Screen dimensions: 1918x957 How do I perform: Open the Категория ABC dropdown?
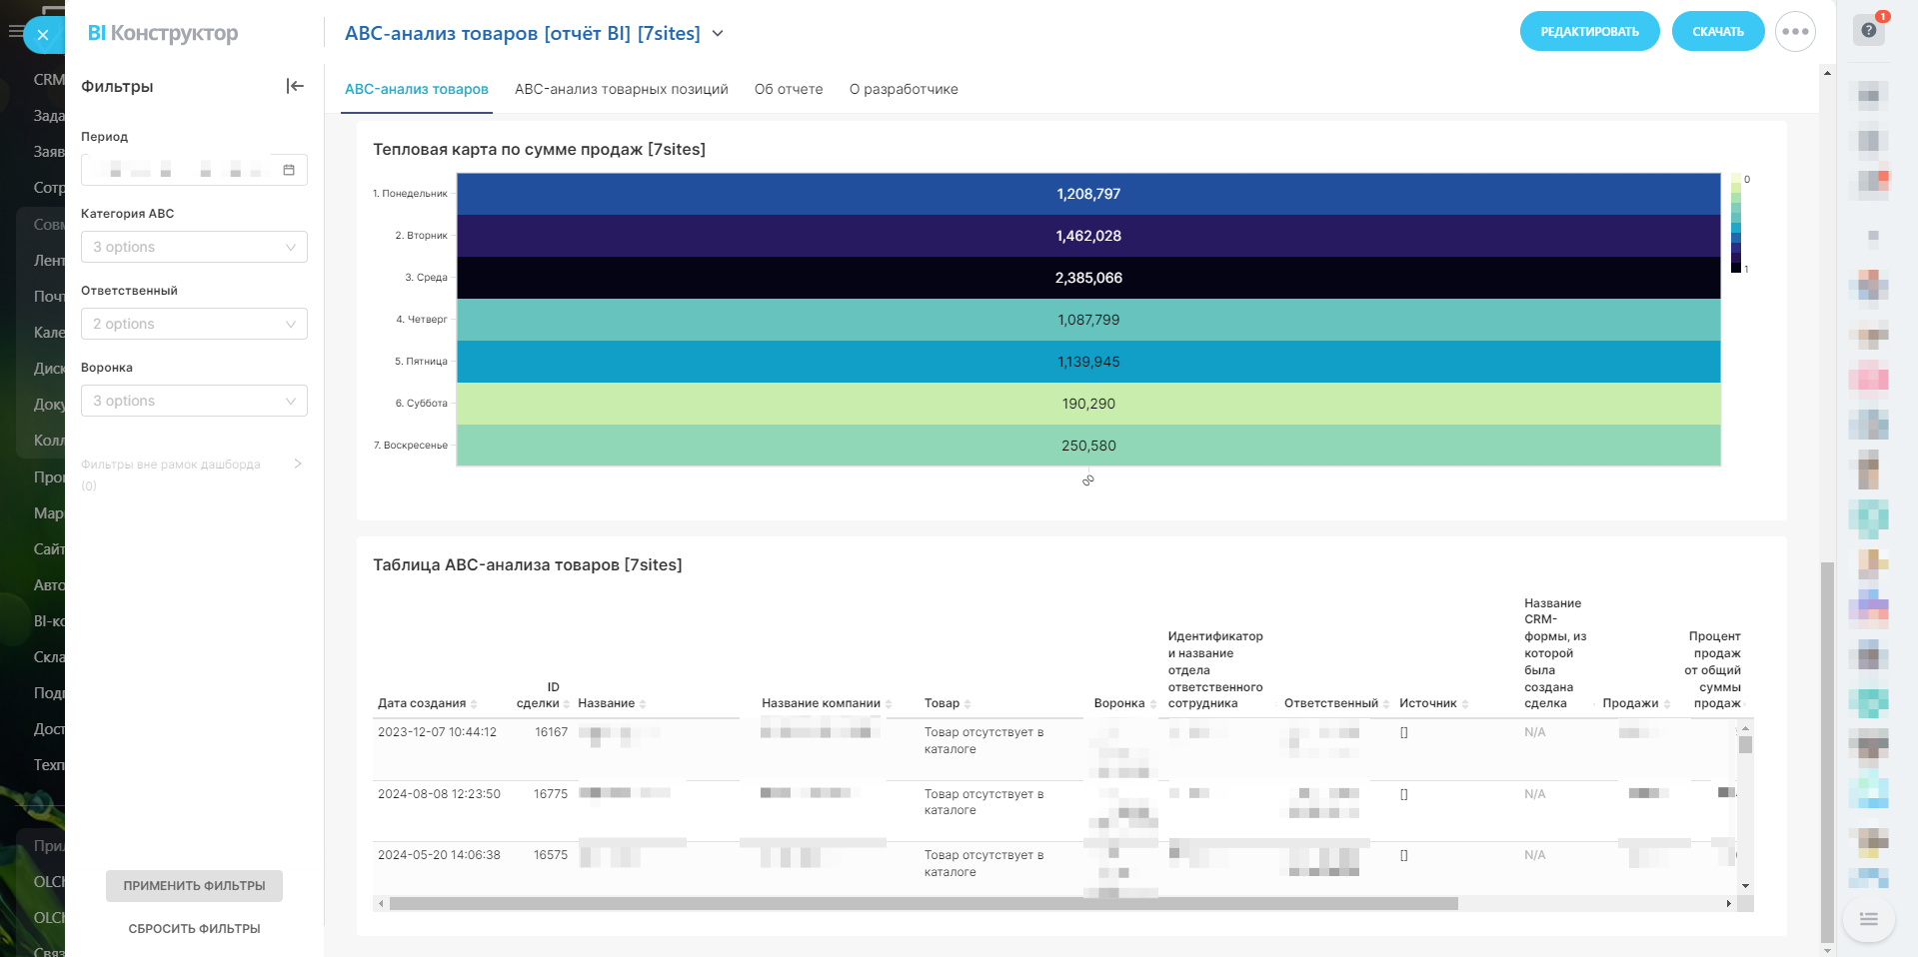[x=194, y=247]
